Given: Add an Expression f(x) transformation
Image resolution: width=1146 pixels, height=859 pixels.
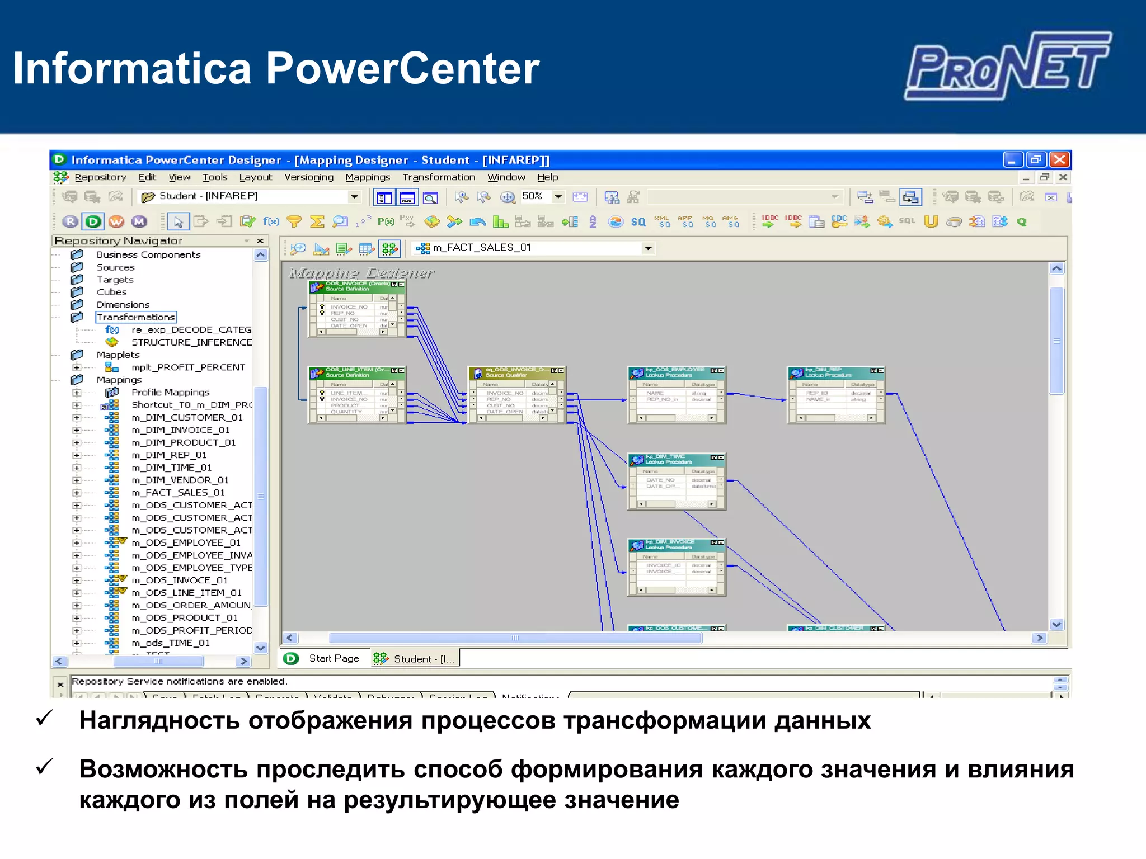Looking at the screenshot, I should 271,222.
